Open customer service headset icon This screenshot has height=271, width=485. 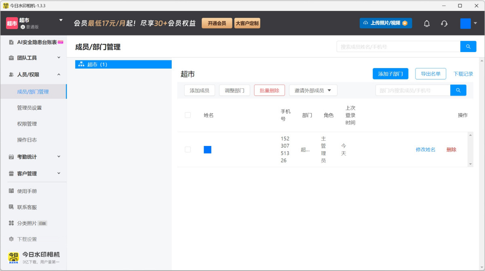(444, 23)
